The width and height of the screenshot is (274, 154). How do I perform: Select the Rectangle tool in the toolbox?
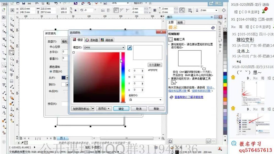[x=4, y=65]
